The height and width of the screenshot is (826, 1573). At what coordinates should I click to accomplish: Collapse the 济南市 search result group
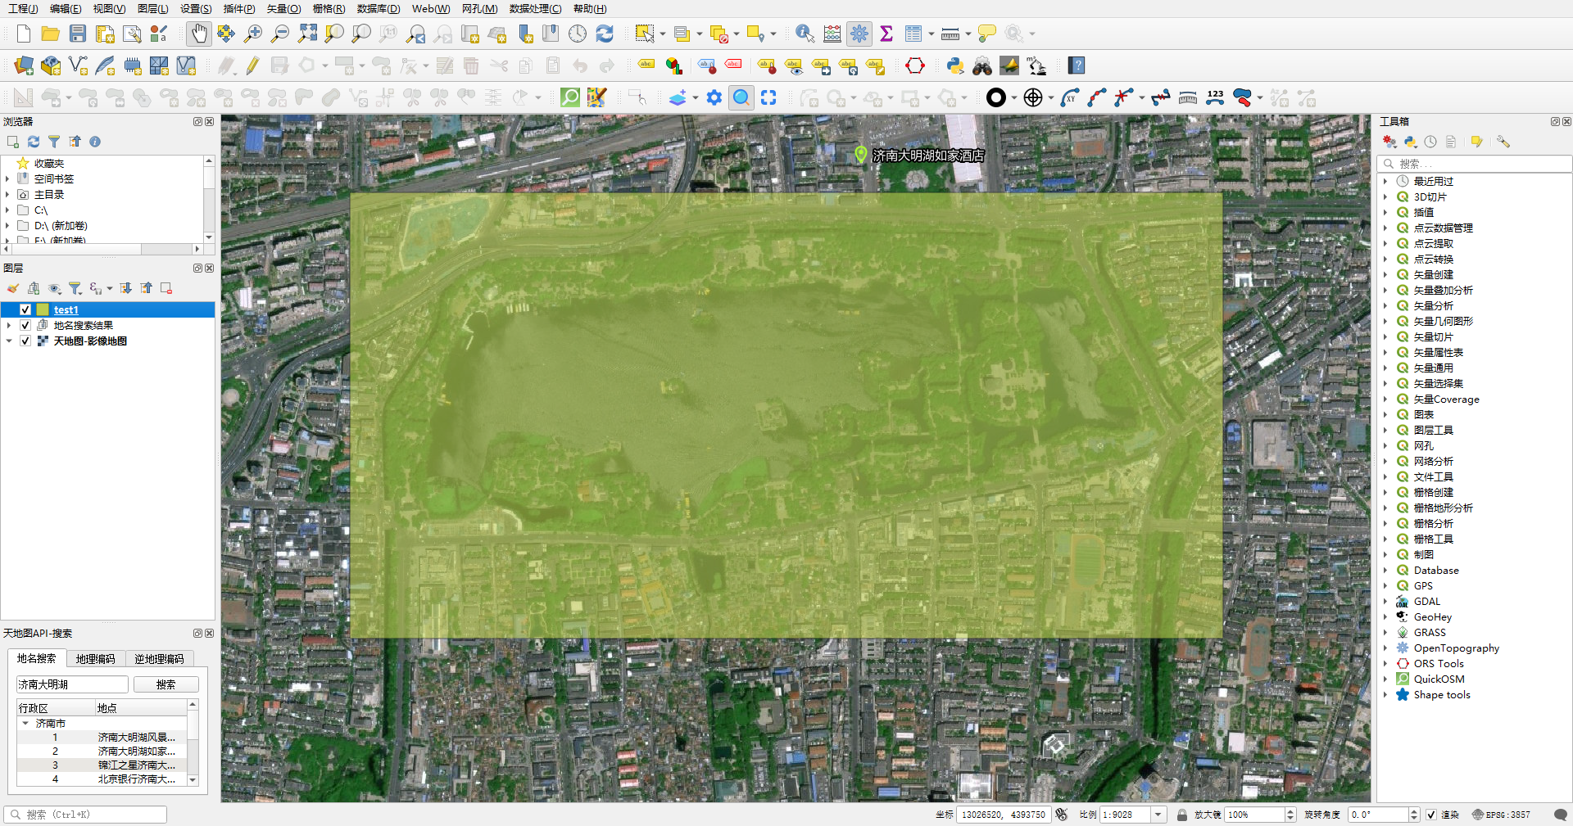coord(25,723)
